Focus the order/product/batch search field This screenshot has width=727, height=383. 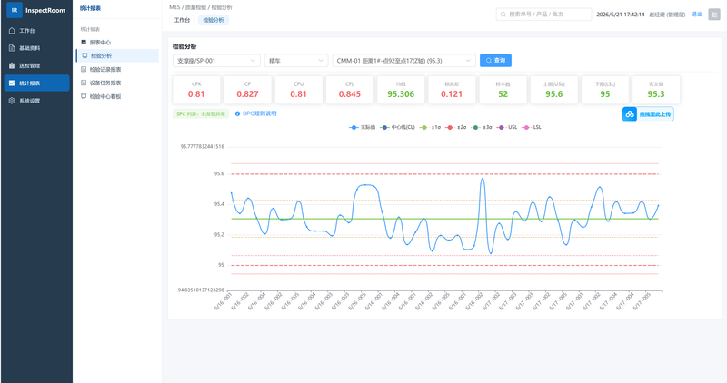pos(543,15)
